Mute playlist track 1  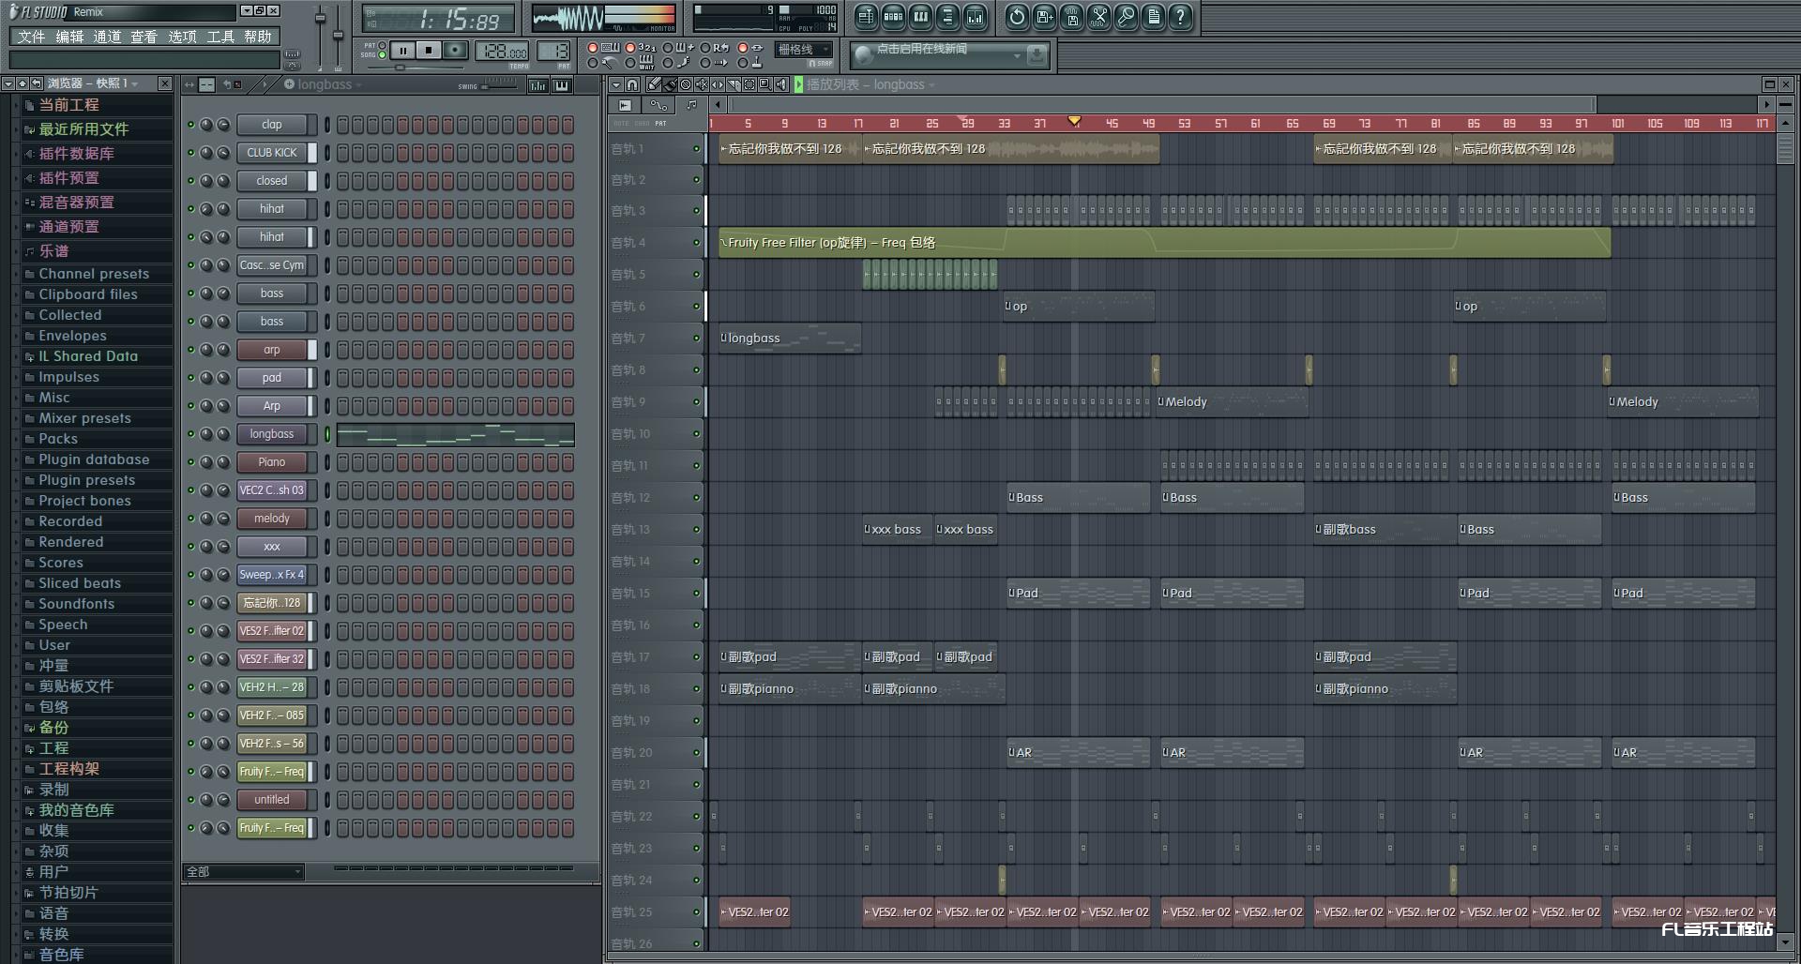click(x=696, y=149)
